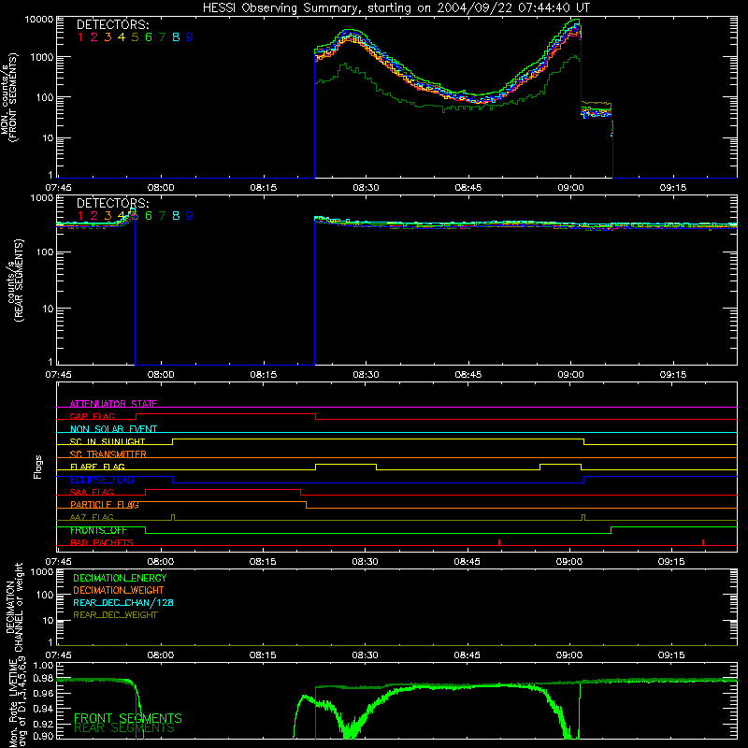
Task: Click the FRONTS_OFF flag label
Action: coord(98,530)
